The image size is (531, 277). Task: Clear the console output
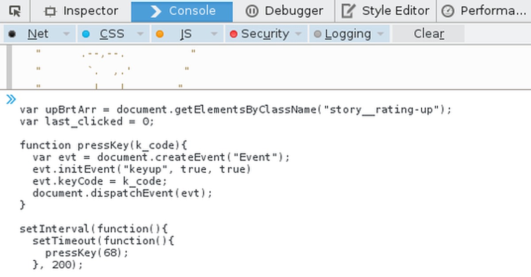tap(428, 34)
